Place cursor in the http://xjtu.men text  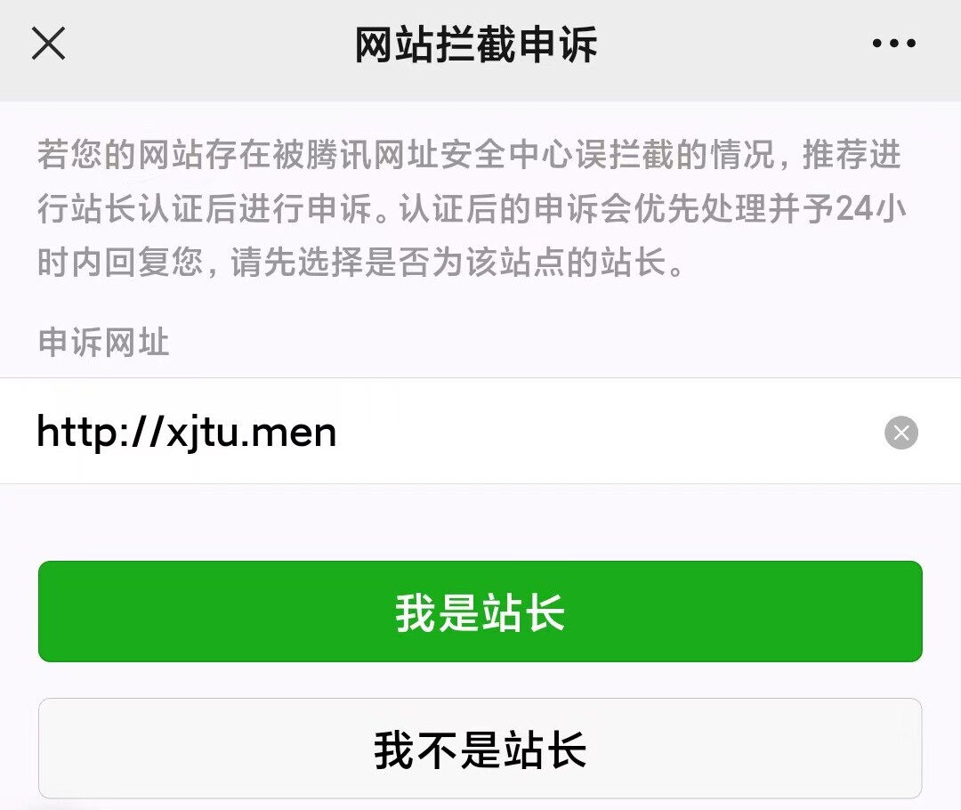click(187, 433)
